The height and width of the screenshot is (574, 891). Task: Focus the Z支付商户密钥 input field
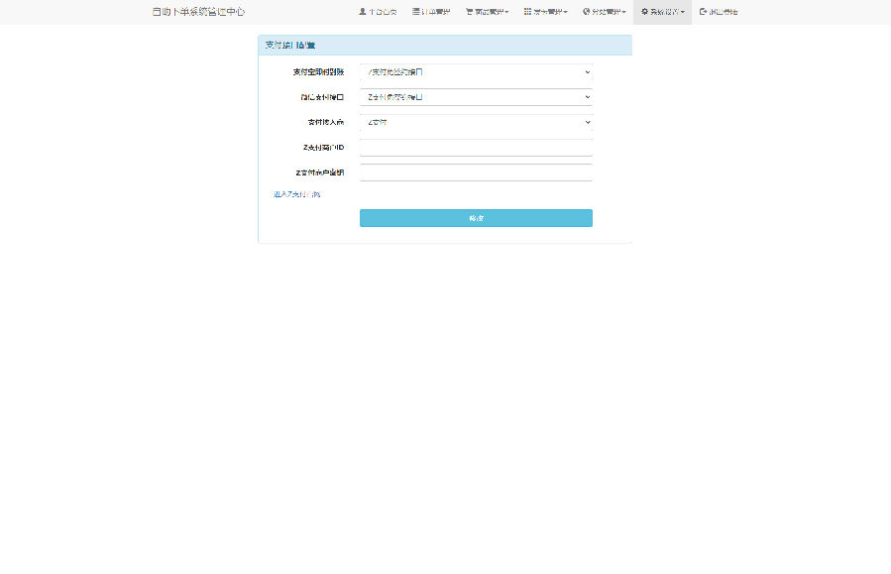[476, 172]
